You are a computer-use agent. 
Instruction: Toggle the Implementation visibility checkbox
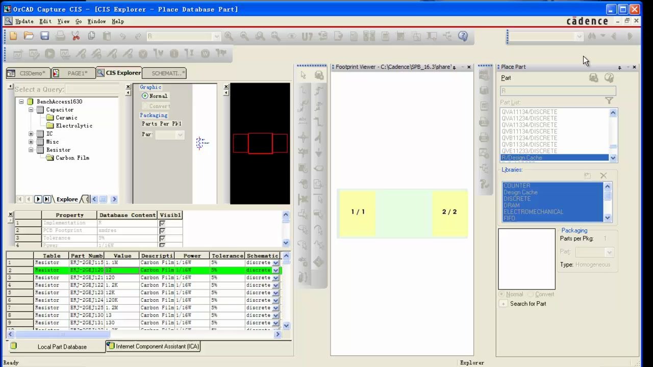[x=162, y=223]
